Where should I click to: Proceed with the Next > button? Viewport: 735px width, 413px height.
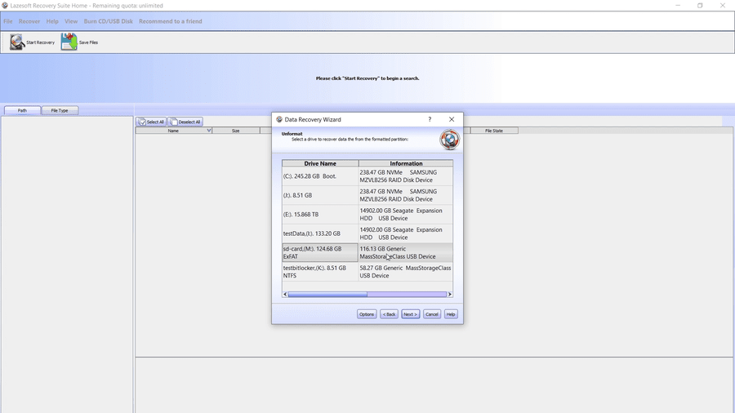[x=410, y=314]
